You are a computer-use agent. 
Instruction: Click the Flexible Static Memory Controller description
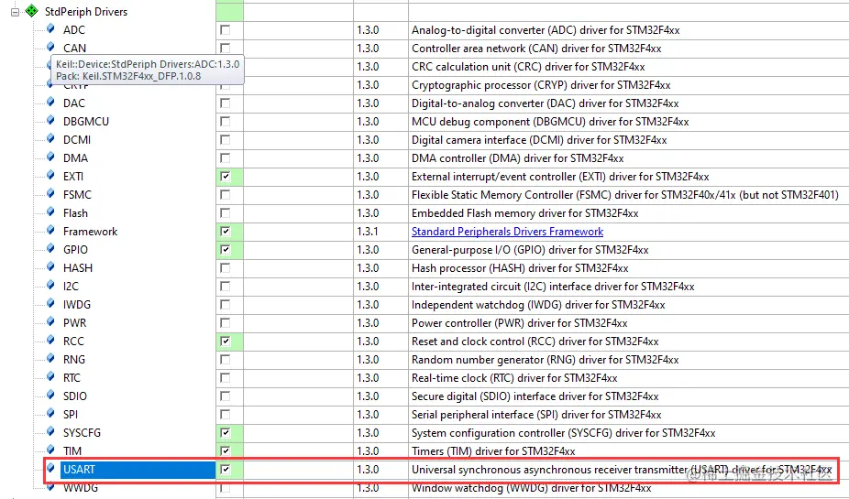[625, 195]
